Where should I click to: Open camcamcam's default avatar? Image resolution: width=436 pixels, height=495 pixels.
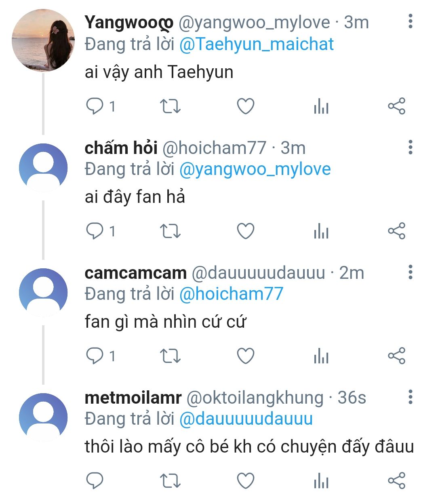(x=43, y=292)
